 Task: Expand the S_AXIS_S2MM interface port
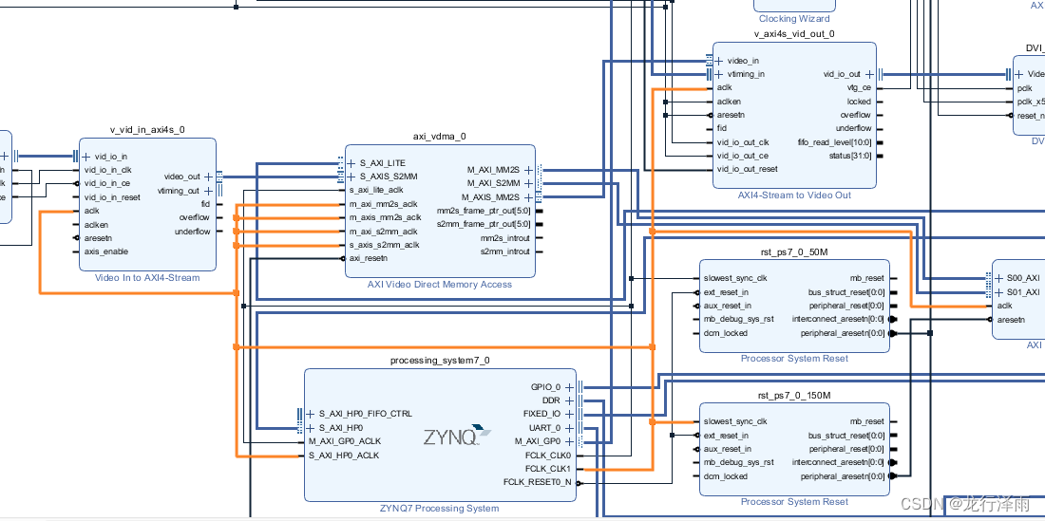pos(351,177)
